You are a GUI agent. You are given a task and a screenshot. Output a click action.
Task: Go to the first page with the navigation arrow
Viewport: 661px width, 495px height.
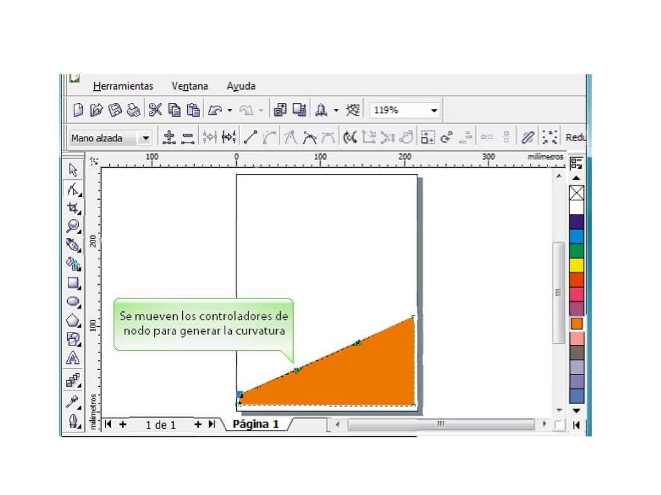(108, 424)
